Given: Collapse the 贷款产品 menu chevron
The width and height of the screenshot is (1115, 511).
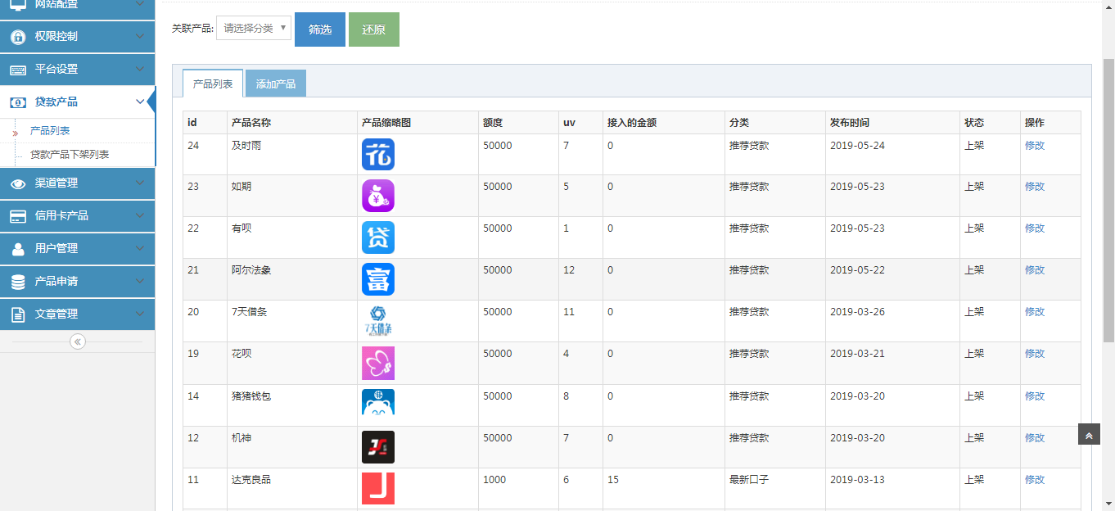Looking at the screenshot, I should click(x=140, y=102).
